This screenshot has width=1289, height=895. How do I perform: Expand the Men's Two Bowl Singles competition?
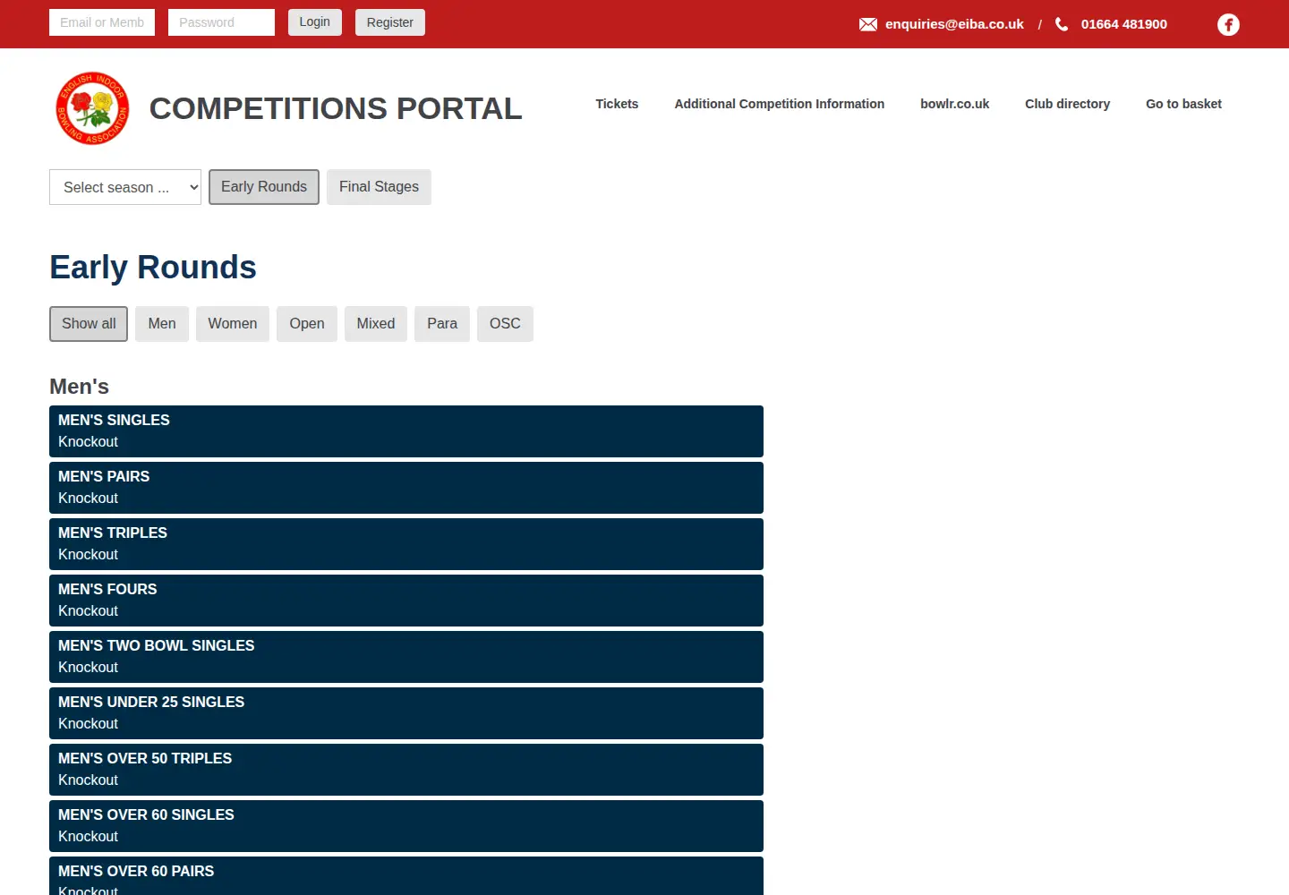pos(406,657)
